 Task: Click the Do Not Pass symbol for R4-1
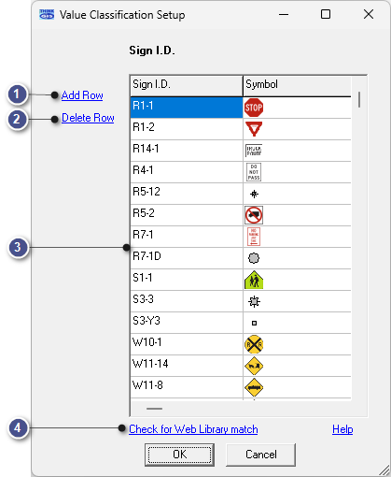pos(254,172)
